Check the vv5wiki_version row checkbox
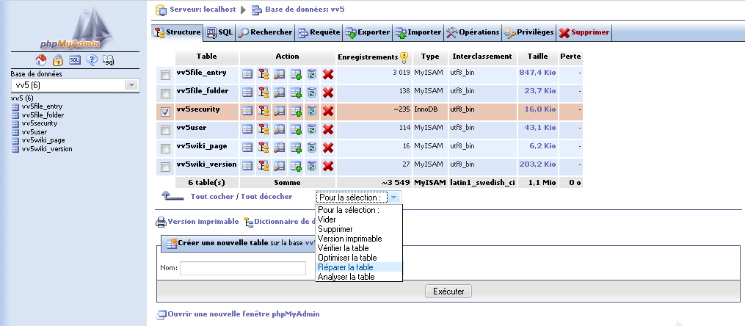745x326 pixels. [165, 167]
